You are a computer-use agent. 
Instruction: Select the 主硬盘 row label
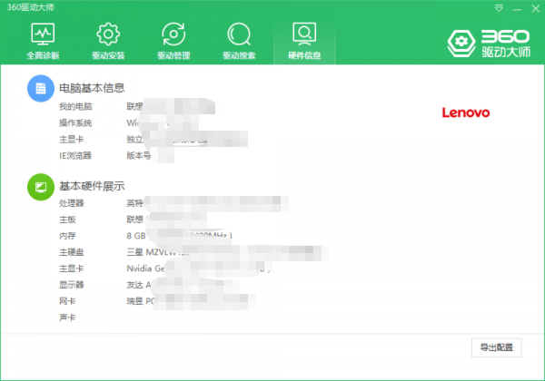[x=71, y=252]
